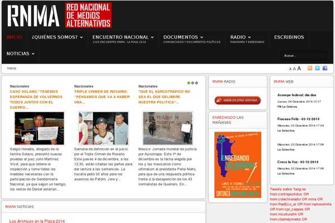This screenshot has width=335, height=223.
Task: Open Crece la Voz - 03-12-2014 link
Action: (298, 162)
